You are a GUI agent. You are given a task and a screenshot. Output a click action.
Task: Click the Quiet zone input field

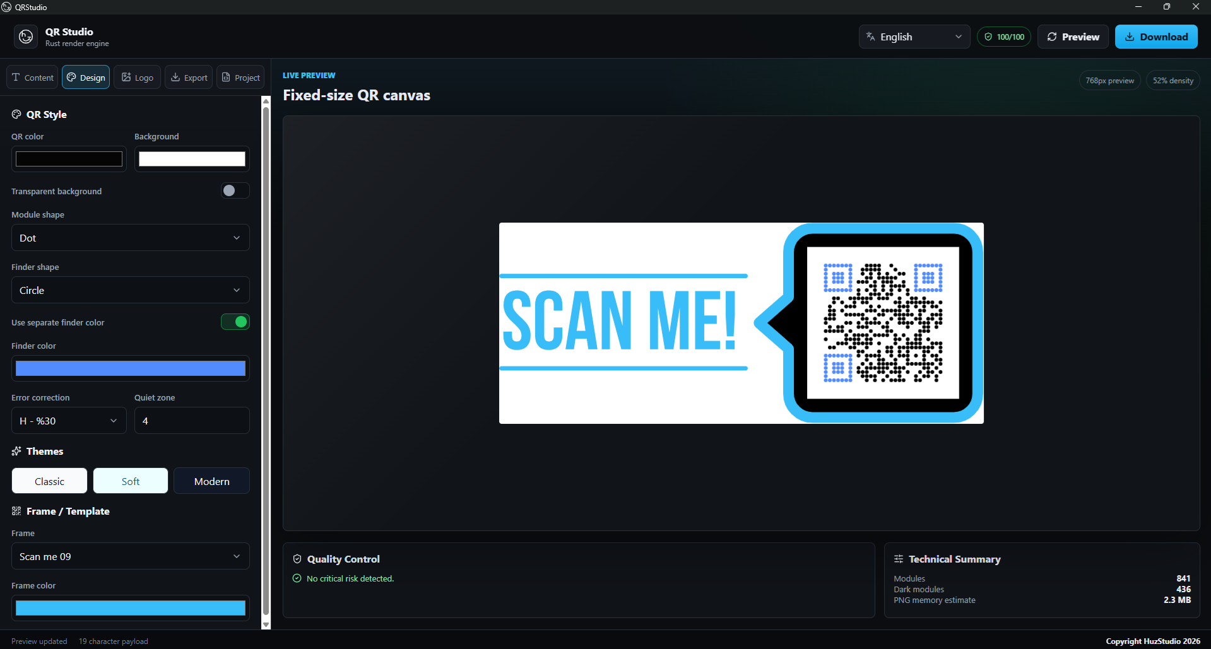click(x=192, y=421)
